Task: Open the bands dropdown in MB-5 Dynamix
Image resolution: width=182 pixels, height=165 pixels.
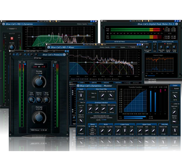Action: pos(12,29)
